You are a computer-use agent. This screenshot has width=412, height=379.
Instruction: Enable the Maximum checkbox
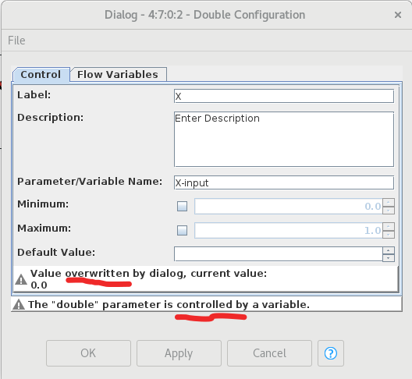(182, 230)
